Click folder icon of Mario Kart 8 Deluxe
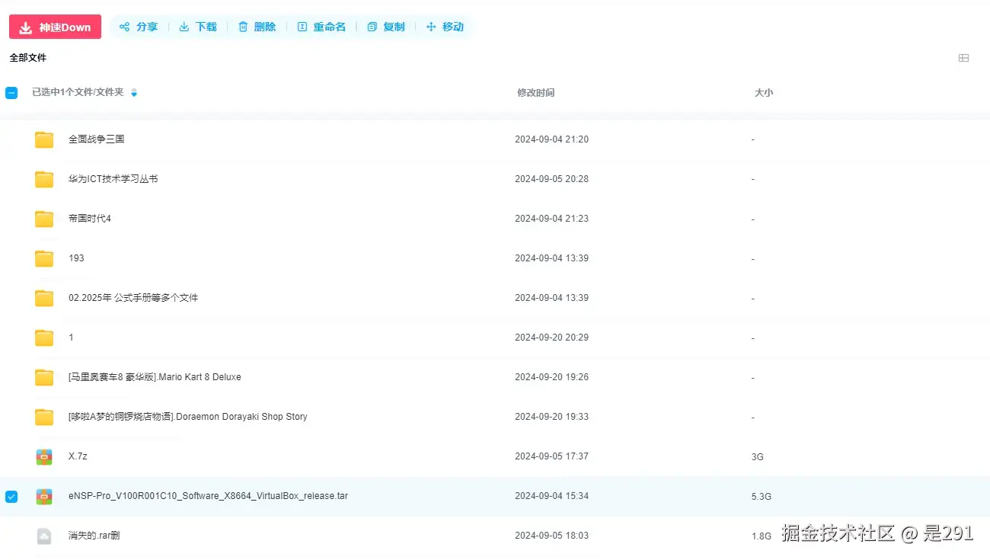Viewport: 990px width, 560px height. [44, 377]
